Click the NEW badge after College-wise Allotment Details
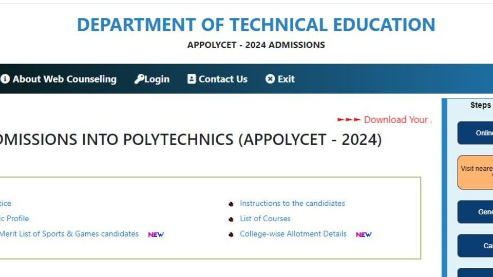This screenshot has height=277, width=493. coord(364,234)
